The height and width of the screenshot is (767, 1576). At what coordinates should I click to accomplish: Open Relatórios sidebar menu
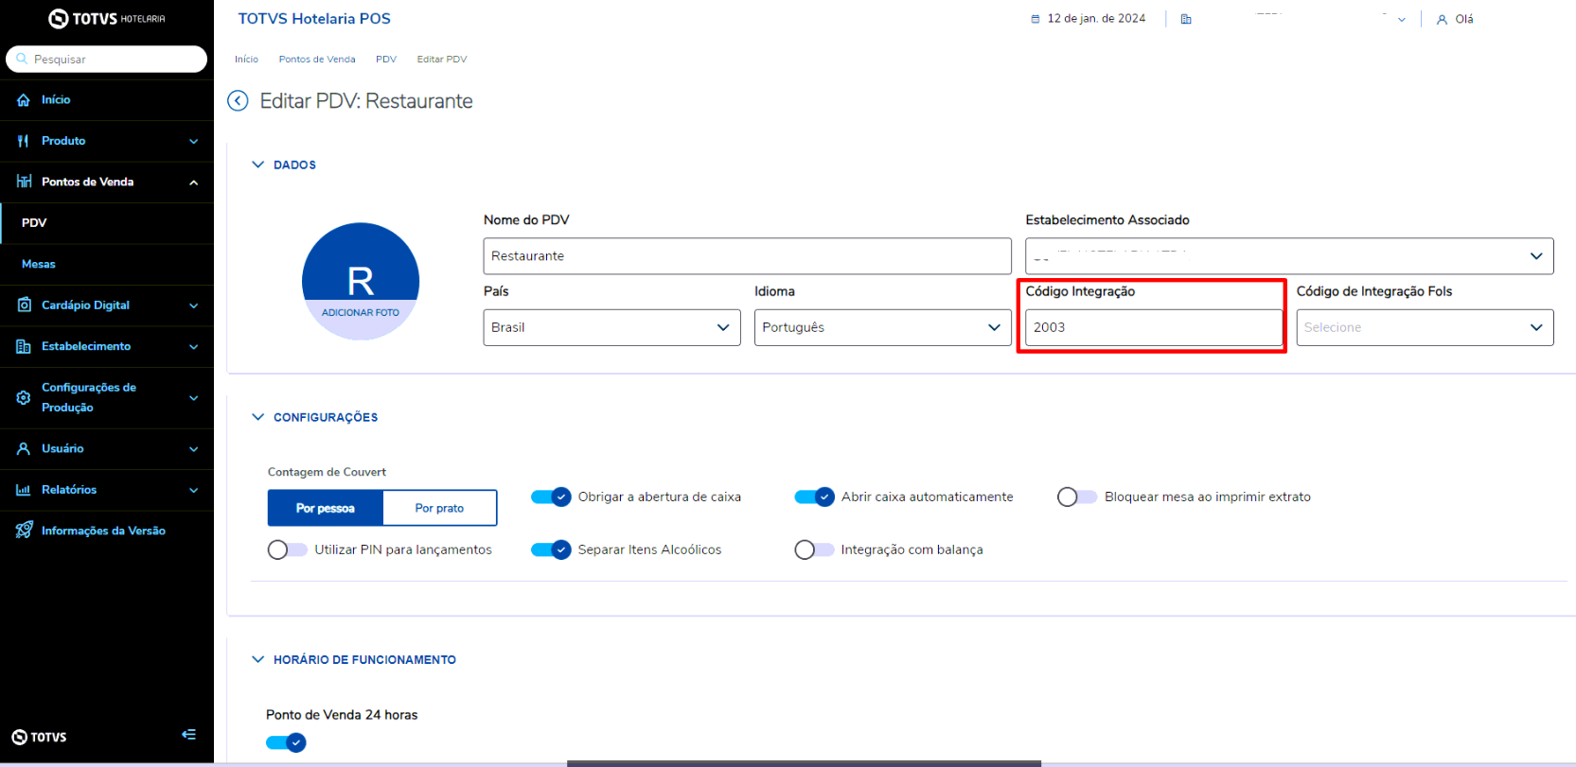point(107,490)
